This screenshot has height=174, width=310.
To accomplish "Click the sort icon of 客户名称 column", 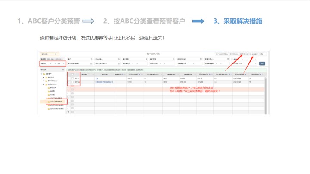I will coord(113,75).
